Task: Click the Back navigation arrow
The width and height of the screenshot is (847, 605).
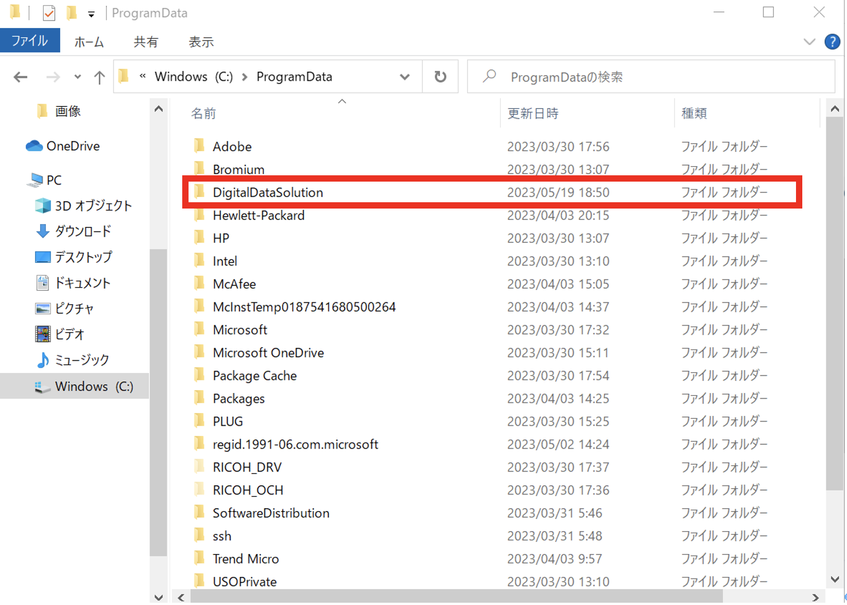Action: pyautogui.click(x=21, y=77)
